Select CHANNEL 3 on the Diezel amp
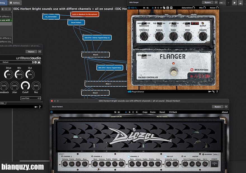The image size is (246, 173). 129,156
